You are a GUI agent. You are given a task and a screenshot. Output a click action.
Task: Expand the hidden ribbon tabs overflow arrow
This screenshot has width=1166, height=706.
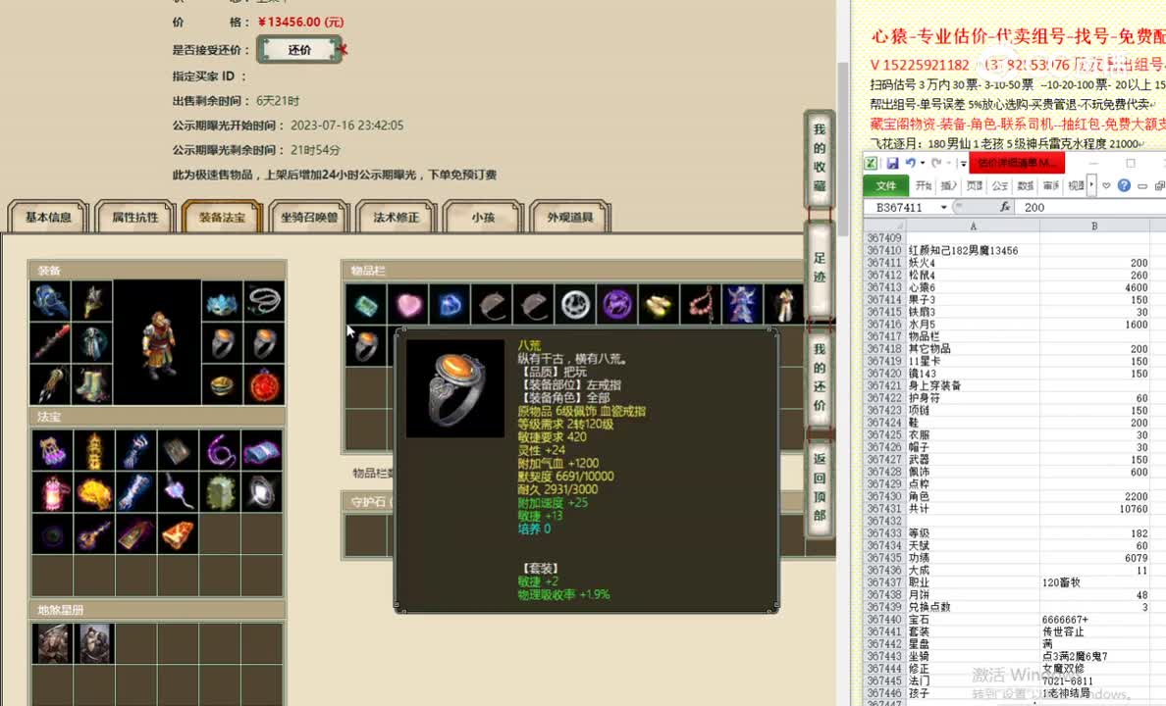pyautogui.click(x=1091, y=186)
